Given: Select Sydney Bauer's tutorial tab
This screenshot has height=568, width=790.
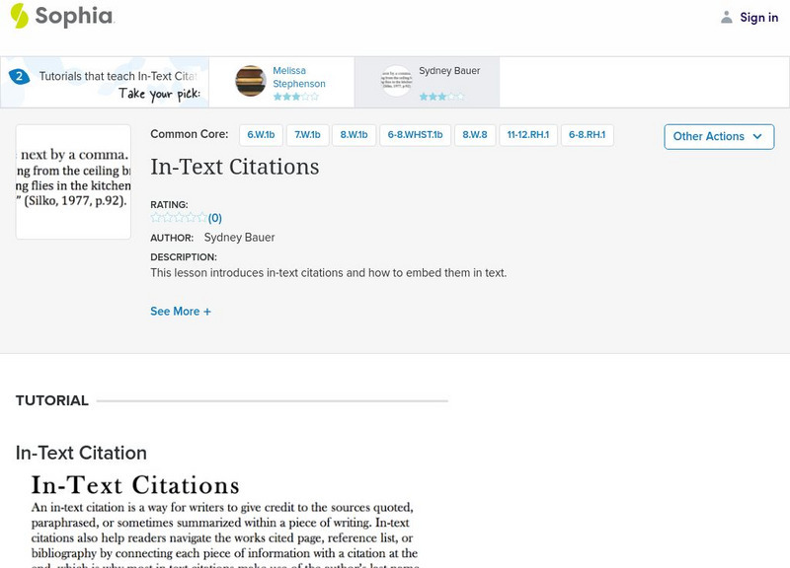Looking at the screenshot, I should 428,82.
